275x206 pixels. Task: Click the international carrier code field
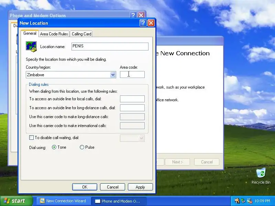[132, 126]
